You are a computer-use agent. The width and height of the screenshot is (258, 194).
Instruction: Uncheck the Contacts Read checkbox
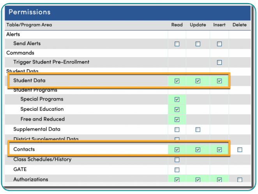pyautogui.click(x=177, y=150)
